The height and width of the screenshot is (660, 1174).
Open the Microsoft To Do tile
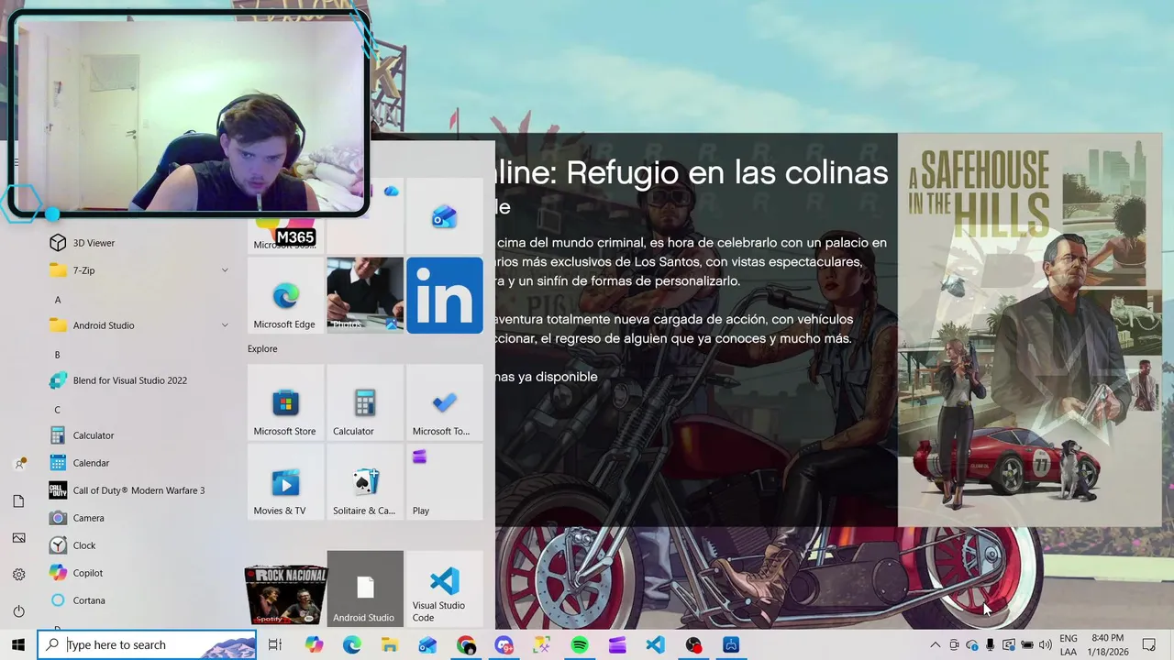[x=445, y=402]
